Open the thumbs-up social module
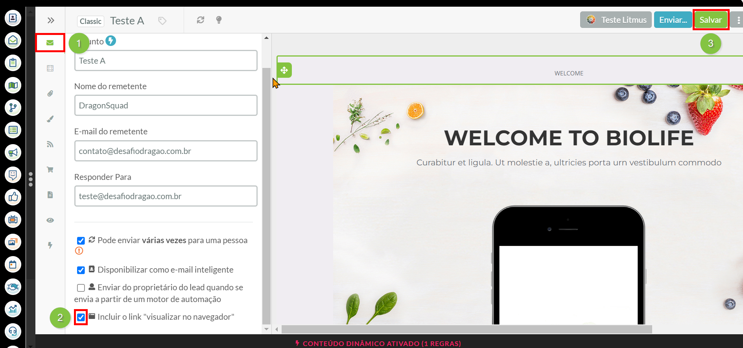This screenshot has height=348, width=743. point(13,197)
